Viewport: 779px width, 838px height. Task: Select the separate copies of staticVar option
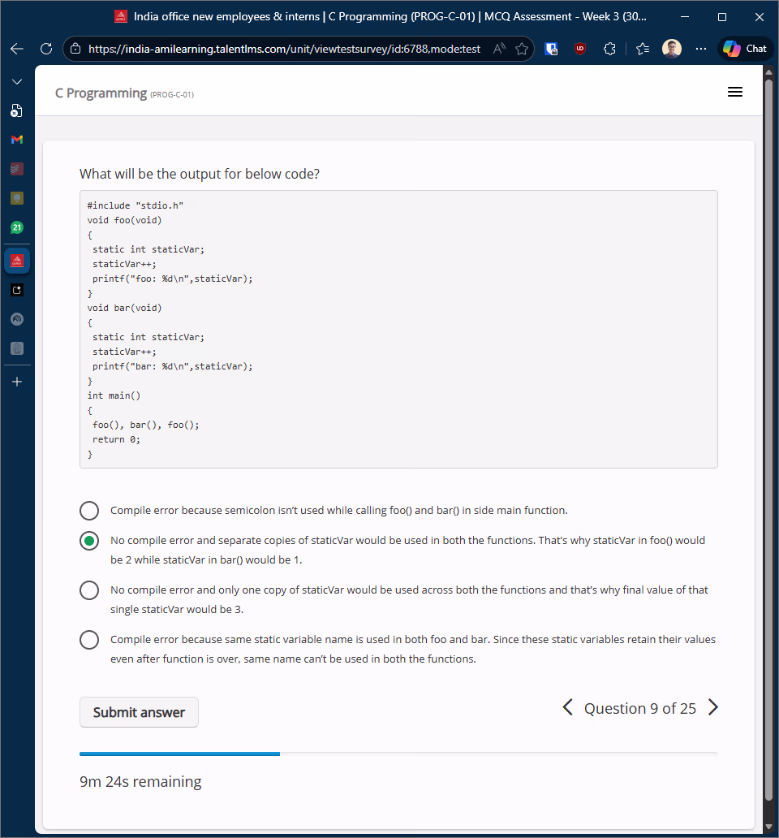pos(89,541)
